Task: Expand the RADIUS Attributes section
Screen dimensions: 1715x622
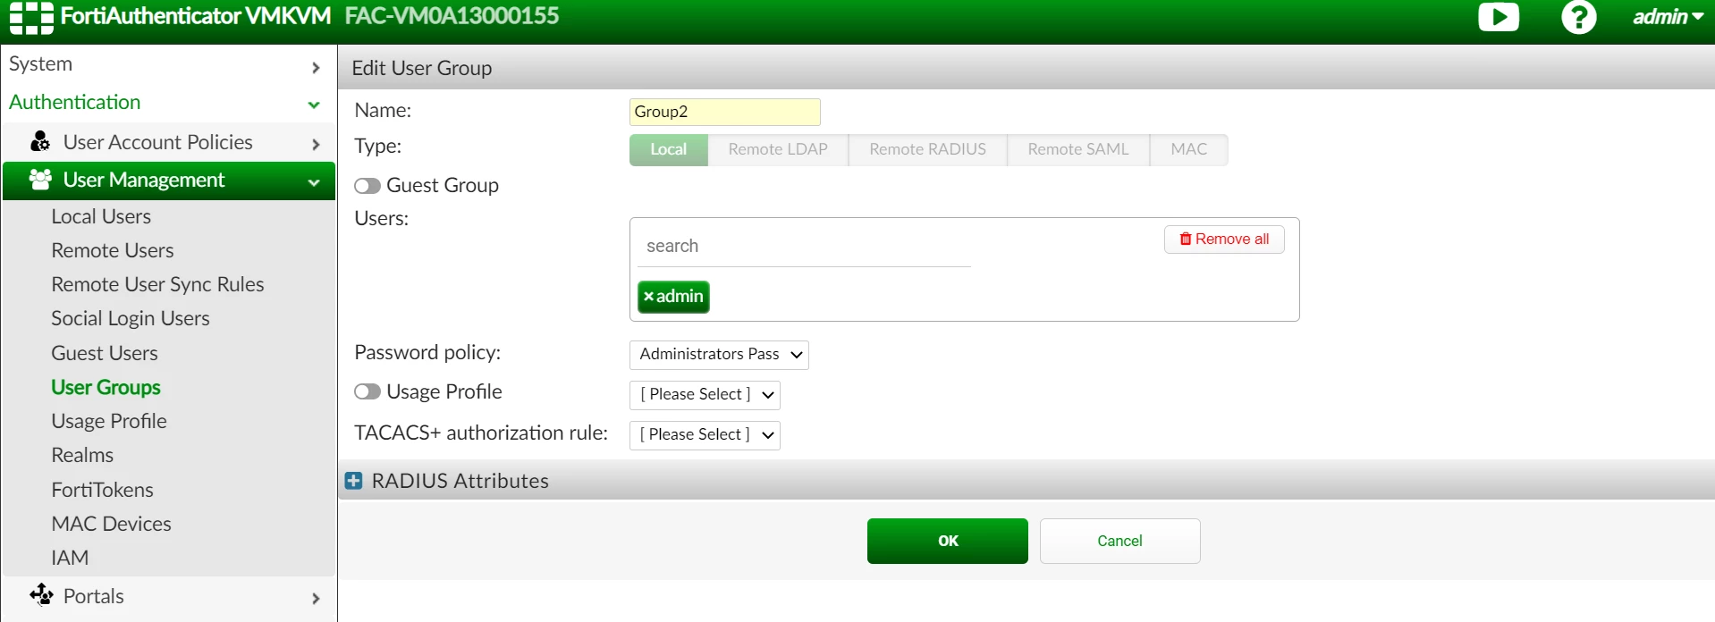Action: 1026,481
